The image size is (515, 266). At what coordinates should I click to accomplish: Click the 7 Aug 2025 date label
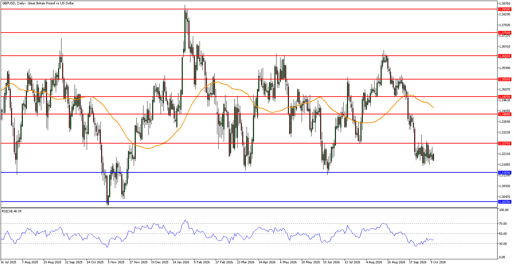(29, 262)
